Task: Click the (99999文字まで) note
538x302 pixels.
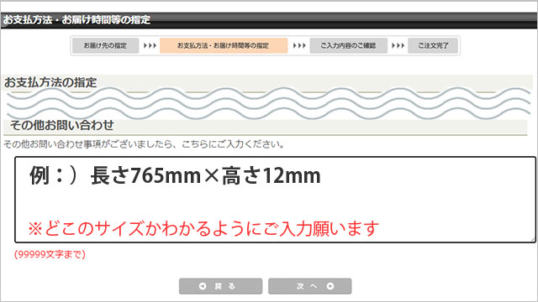Action: (50, 254)
